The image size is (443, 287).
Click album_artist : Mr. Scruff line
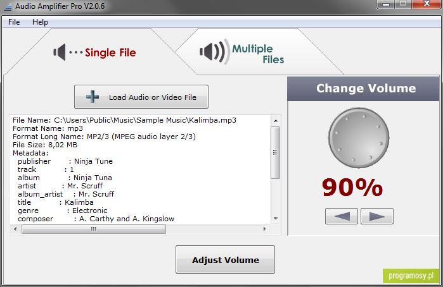point(66,194)
